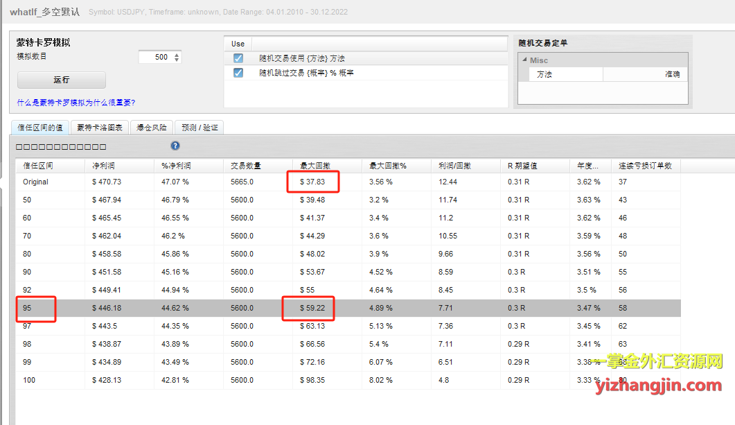Click the 运行 run button
735x425 pixels.
[x=62, y=80]
